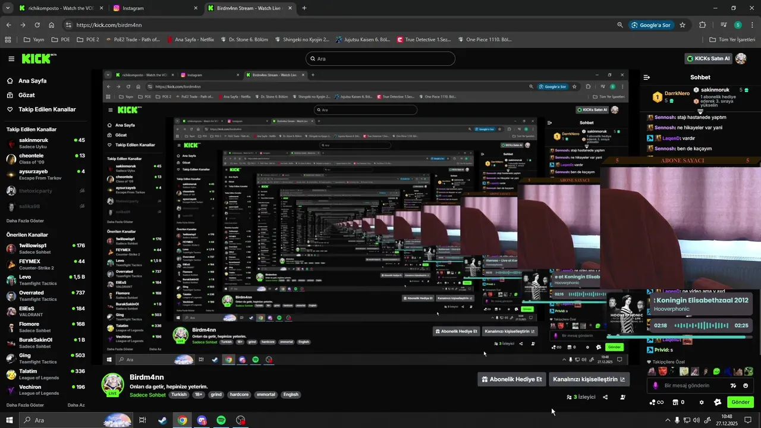This screenshot has width=761, height=428.
Task: Open One Piece 1110 bookmark
Action: 485,40
